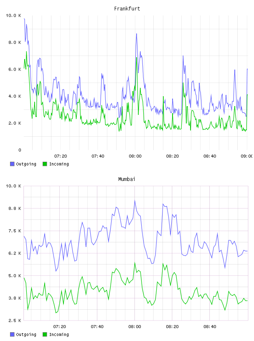Viewport: 254px width, 341px height.
Task: Click the 2.0 K y-axis label in Frankfurt chart
Action: 15,123
